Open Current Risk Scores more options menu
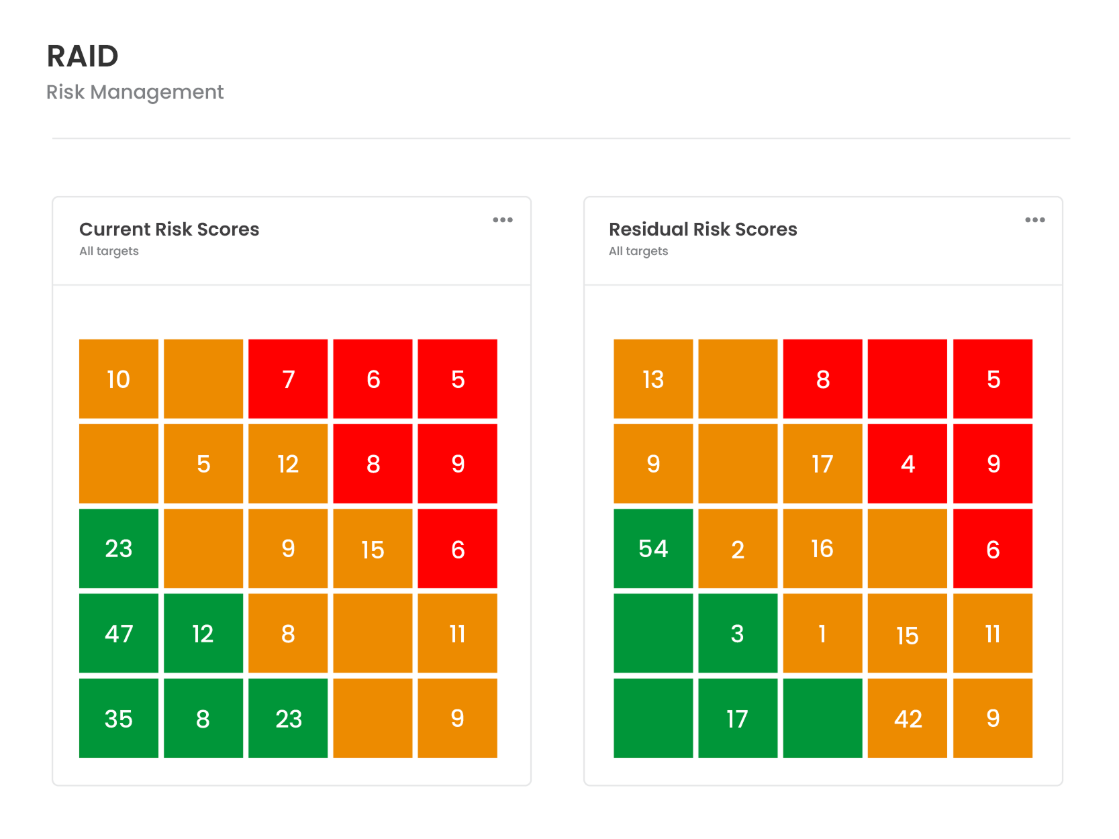 502,220
